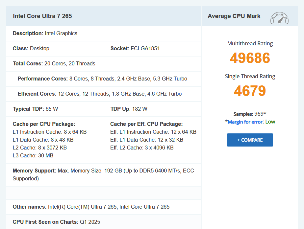
Task: Click the Single Thread Rating score 4679
Action: point(250,91)
